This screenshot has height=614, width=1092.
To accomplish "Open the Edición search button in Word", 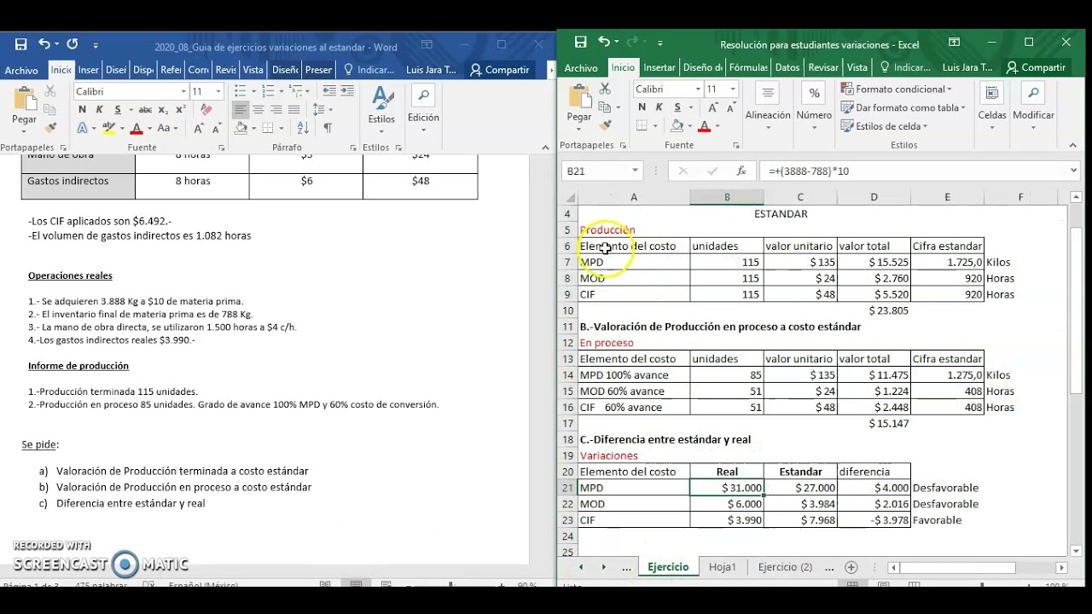I will (423, 109).
